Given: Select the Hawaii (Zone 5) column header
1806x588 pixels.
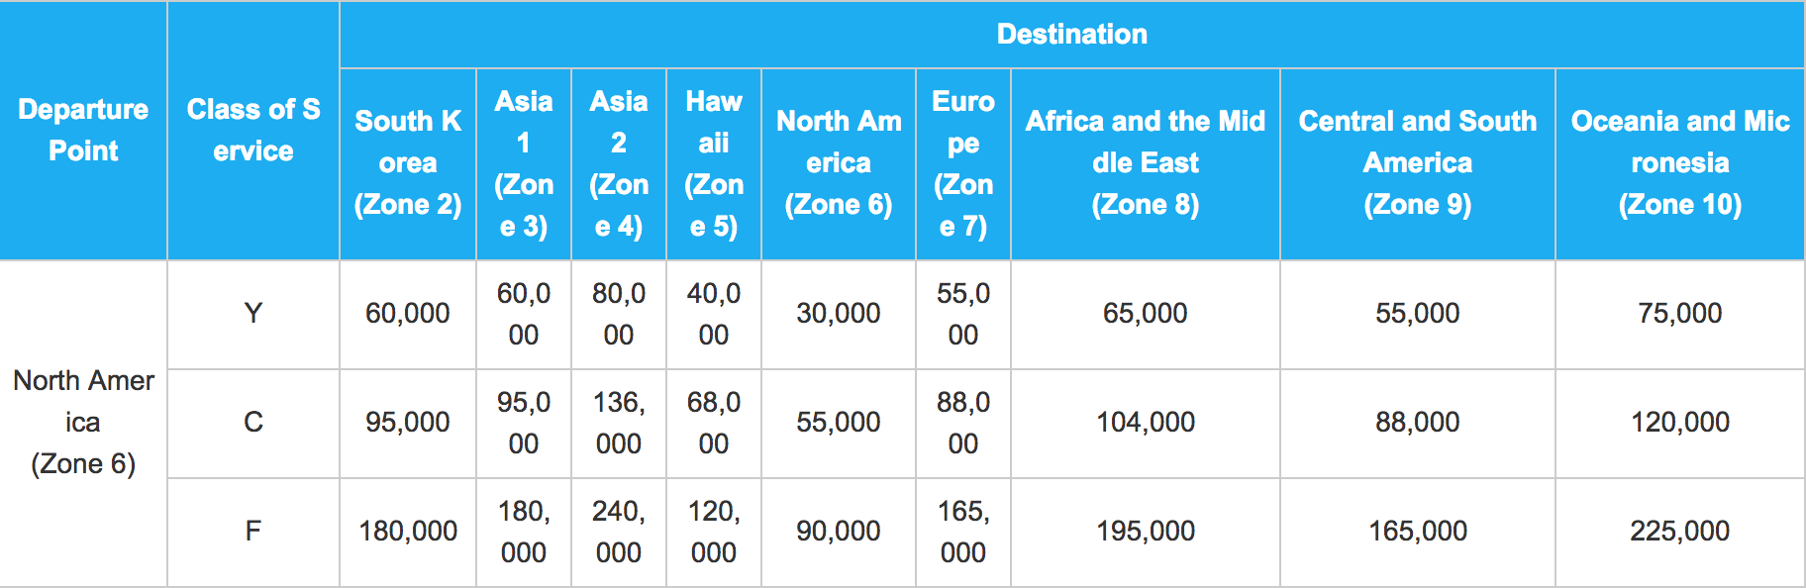Looking at the screenshot, I should 714,163.
